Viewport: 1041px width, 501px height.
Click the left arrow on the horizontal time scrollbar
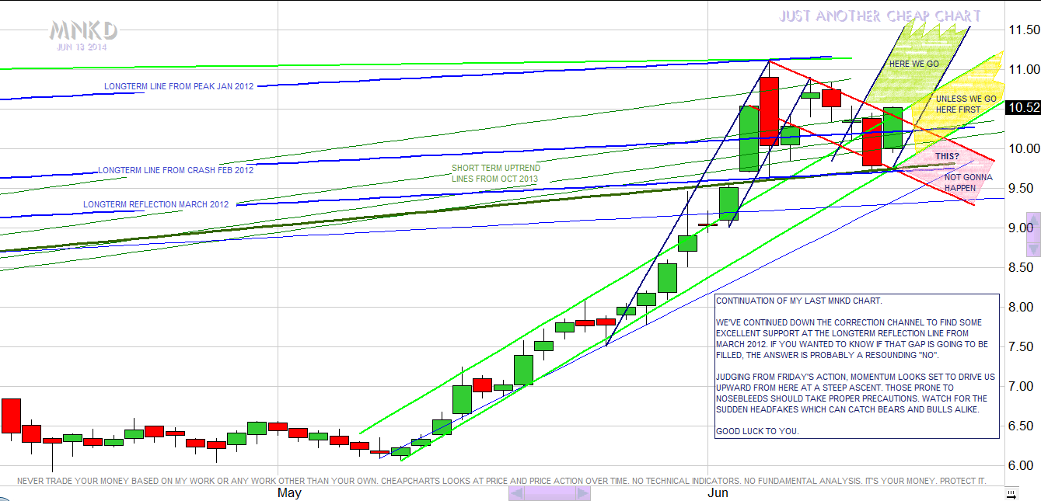[x=515, y=493]
